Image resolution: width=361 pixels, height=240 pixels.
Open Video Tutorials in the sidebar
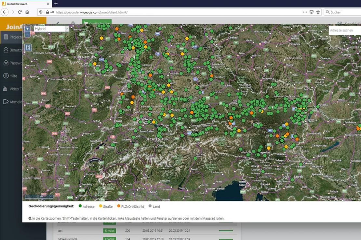(11, 89)
